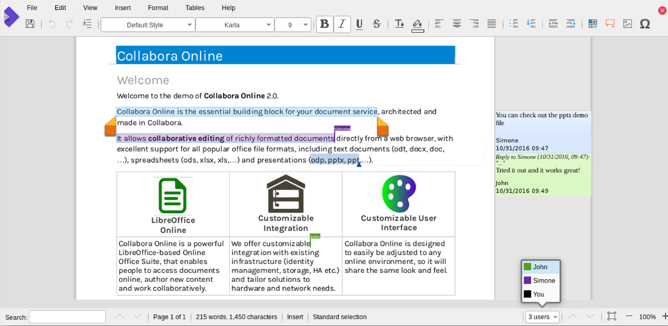Decrease paragraph indent
This screenshot has width=668, height=326.
[x=571, y=24]
